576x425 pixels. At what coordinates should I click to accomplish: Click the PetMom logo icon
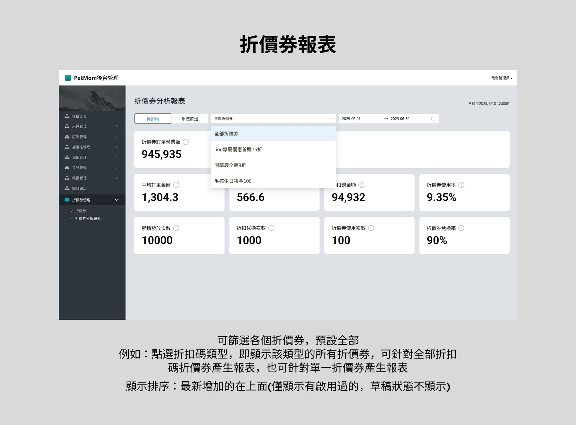point(68,78)
